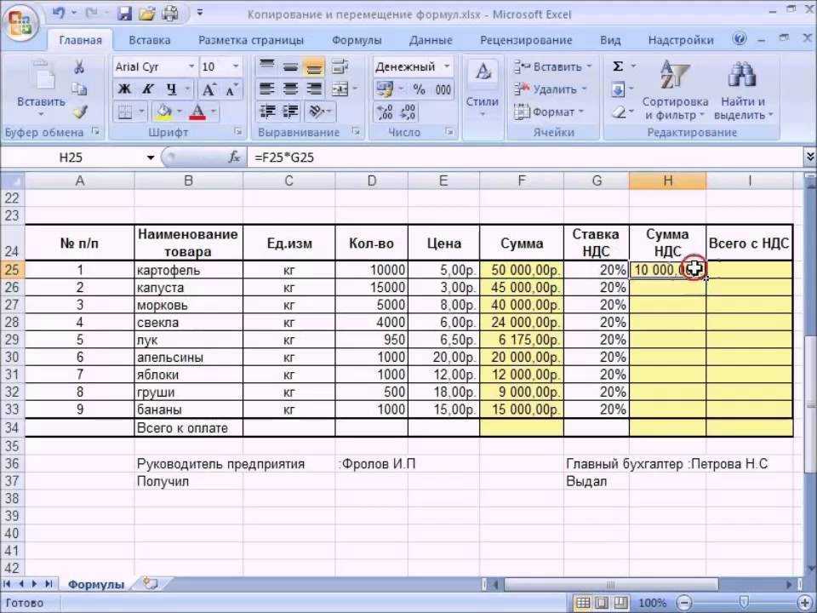Click the cell borders icon

pyautogui.click(x=124, y=112)
